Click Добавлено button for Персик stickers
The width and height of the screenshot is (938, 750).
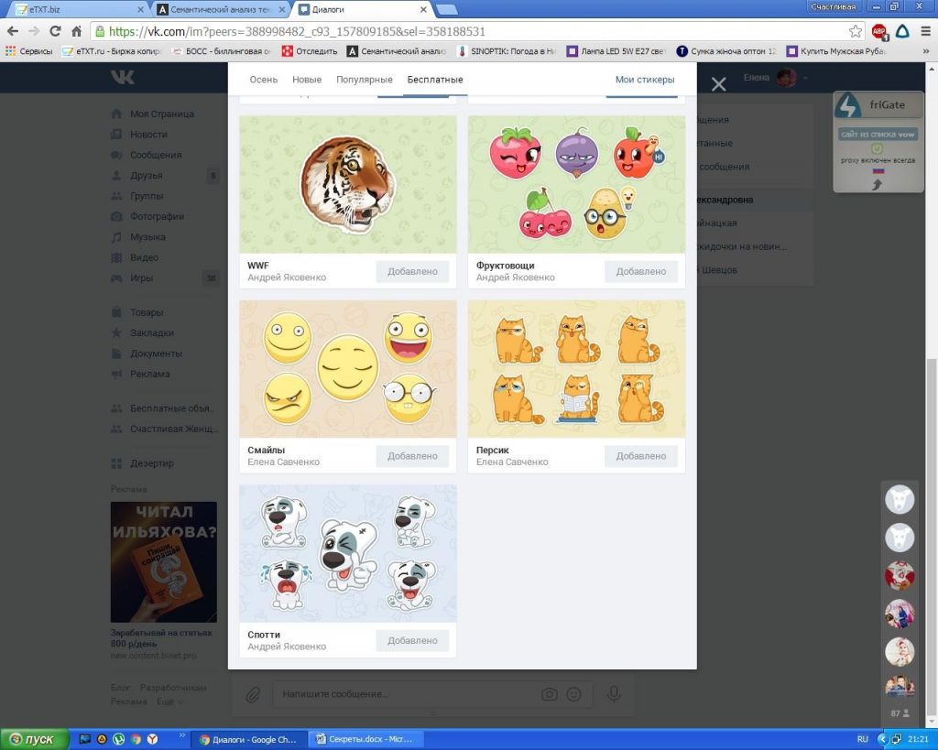641,456
